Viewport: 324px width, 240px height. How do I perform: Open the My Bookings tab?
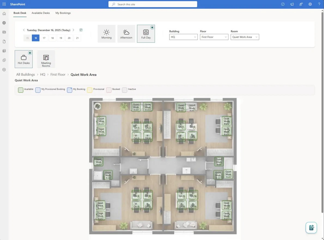tap(63, 13)
